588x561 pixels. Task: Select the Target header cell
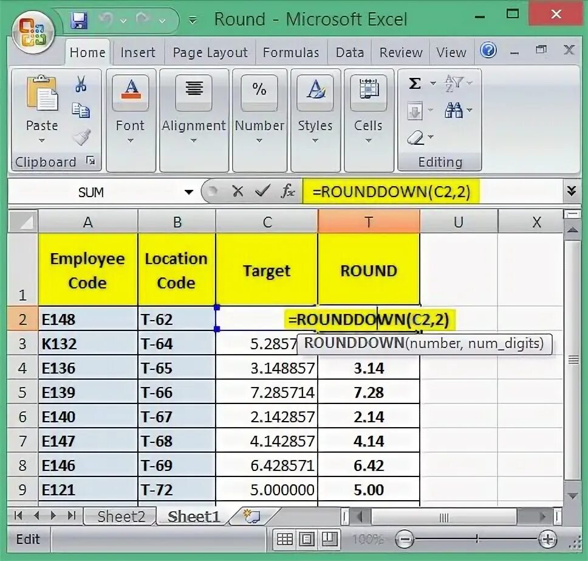267,270
